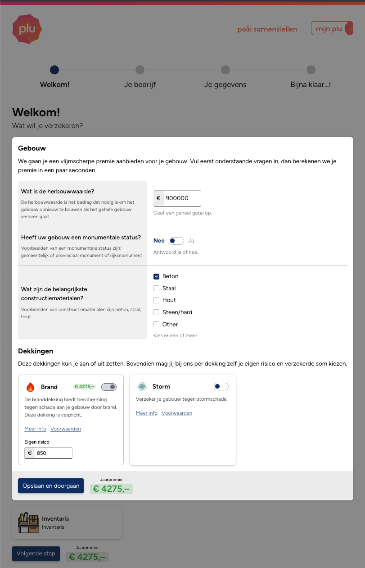
Task: Click the euro symbol beside Eigen risico field
Action: [x=30, y=453]
